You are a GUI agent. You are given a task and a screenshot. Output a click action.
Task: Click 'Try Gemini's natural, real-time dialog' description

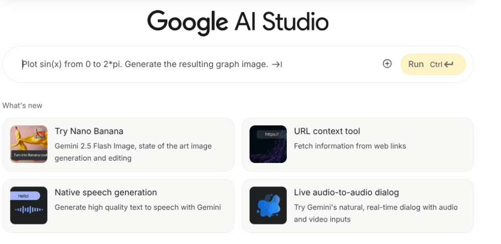click(x=376, y=213)
